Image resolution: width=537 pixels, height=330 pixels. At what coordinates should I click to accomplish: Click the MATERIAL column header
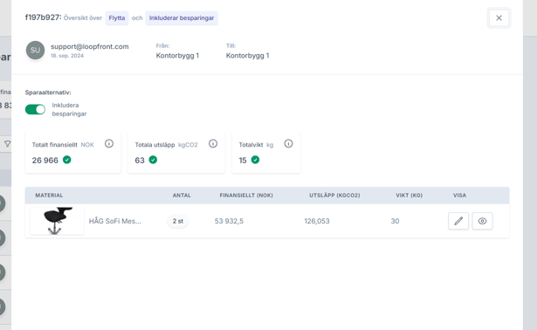[49, 196]
